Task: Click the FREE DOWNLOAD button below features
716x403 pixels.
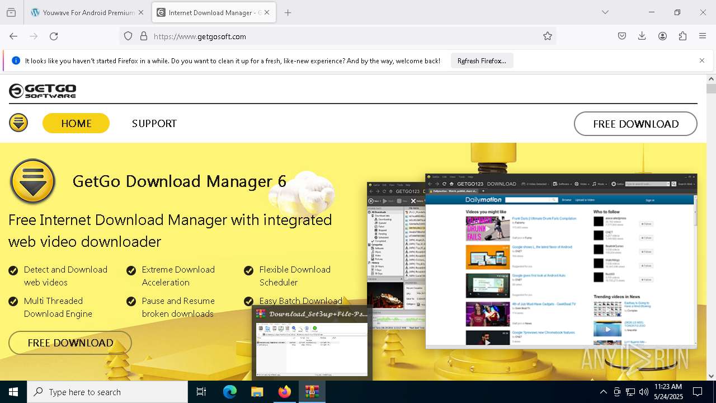Action: tap(70, 343)
